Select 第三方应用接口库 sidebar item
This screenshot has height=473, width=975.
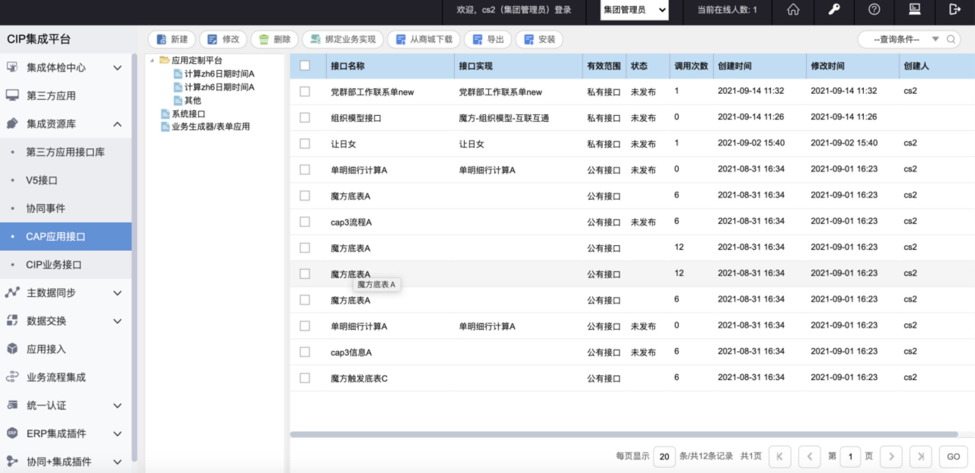point(65,152)
